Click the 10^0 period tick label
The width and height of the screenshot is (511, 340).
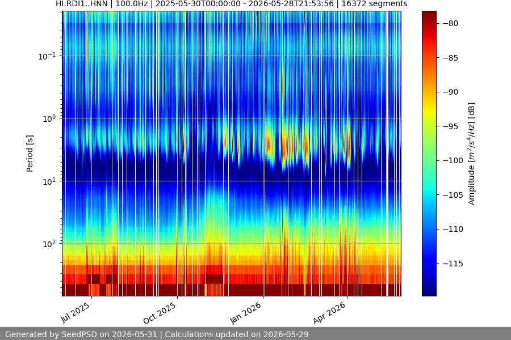[49, 118]
